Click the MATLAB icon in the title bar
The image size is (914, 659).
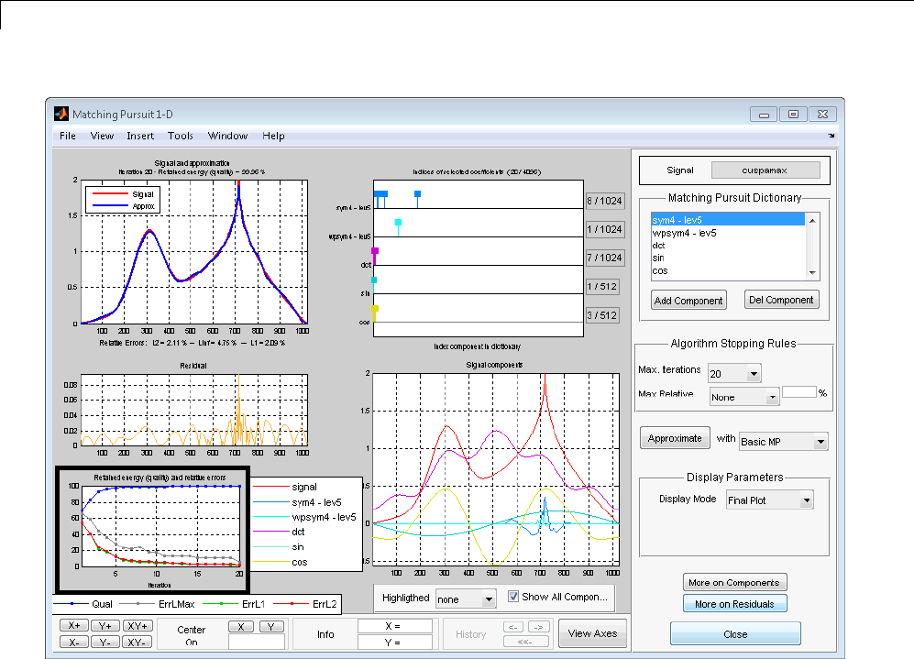61,115
